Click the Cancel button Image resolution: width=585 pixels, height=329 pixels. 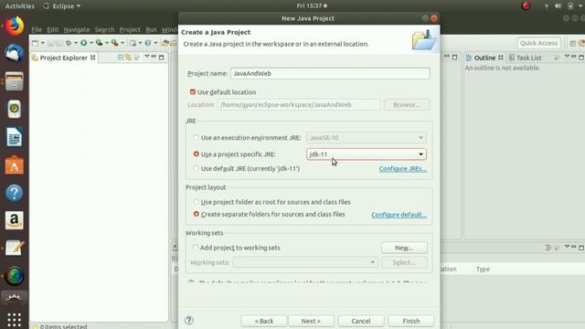coord(361,321)
